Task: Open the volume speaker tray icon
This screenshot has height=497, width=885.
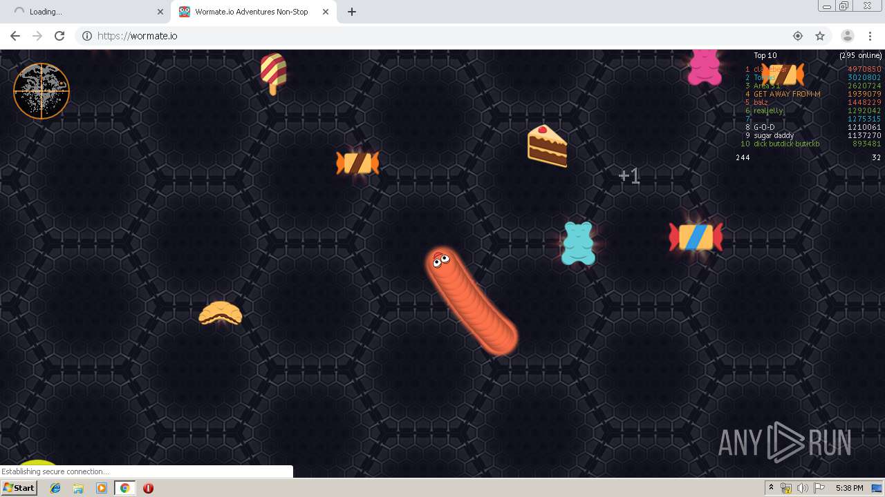Action: (x=802, y=488)
